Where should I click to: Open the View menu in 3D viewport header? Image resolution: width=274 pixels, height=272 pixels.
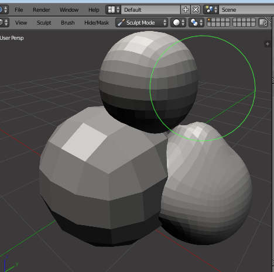21,23
